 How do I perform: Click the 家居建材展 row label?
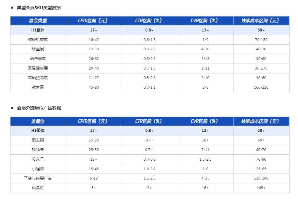[38, 68]
